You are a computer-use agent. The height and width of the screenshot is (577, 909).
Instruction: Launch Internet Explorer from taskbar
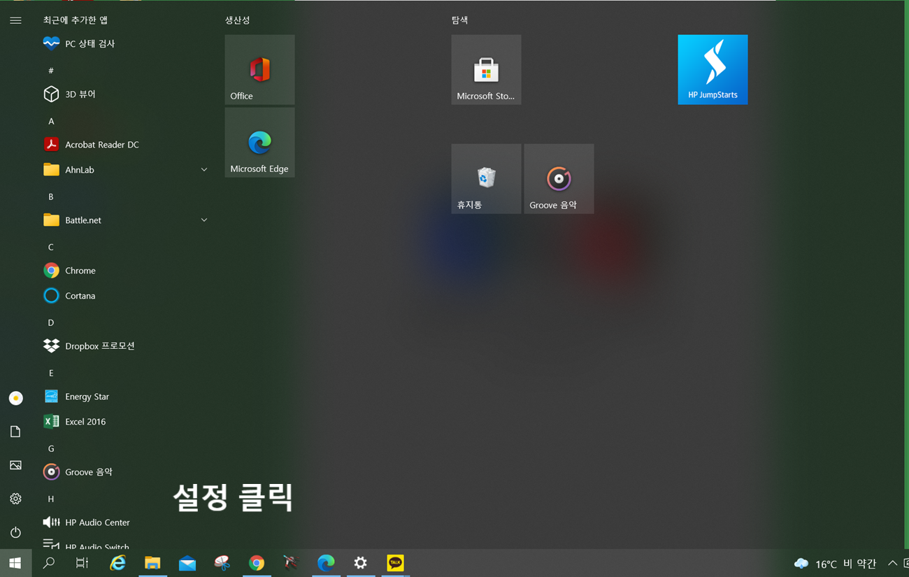[117, 563]
